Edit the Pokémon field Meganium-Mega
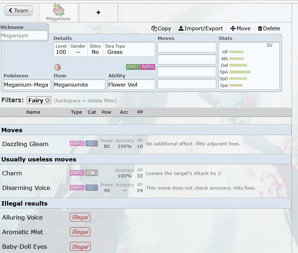The height and width of the screenshot is (253, 298). (x=27, y=84)
